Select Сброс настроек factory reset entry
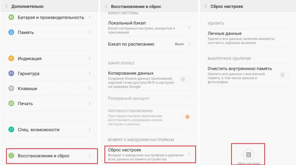 coord(150,154)
